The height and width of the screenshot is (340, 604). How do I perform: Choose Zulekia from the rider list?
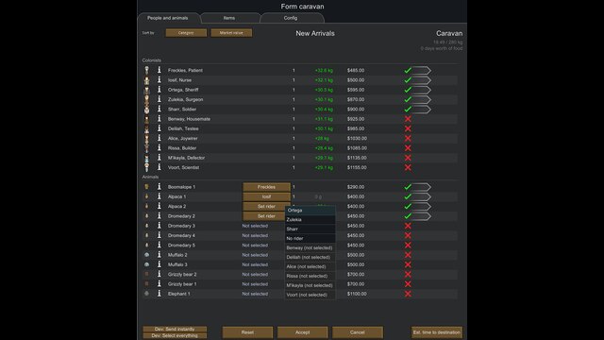click(310, 219)
